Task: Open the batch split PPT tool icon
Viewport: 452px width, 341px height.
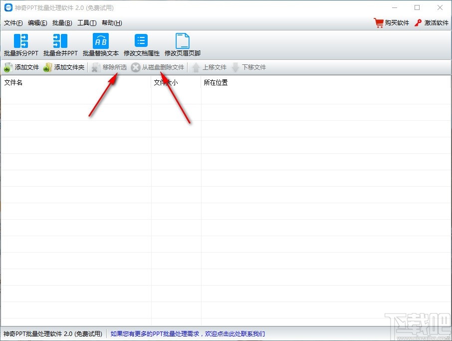Action: [x=21, y=40]
